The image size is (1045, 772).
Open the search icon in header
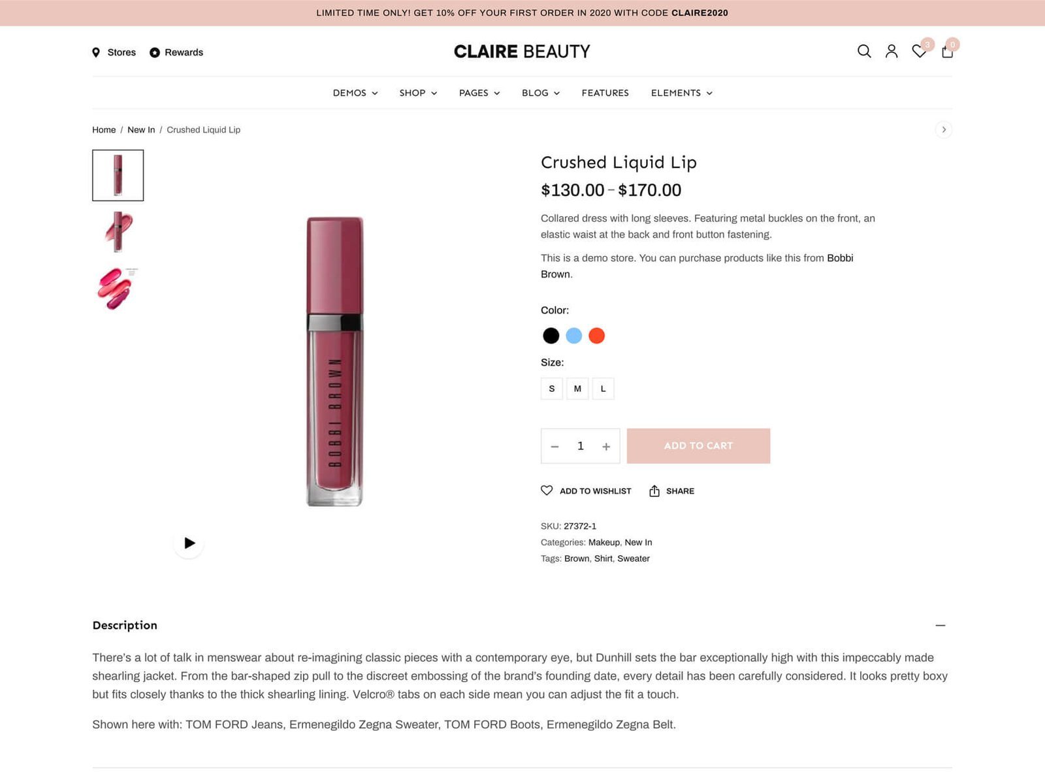click(x=864, y=52)
